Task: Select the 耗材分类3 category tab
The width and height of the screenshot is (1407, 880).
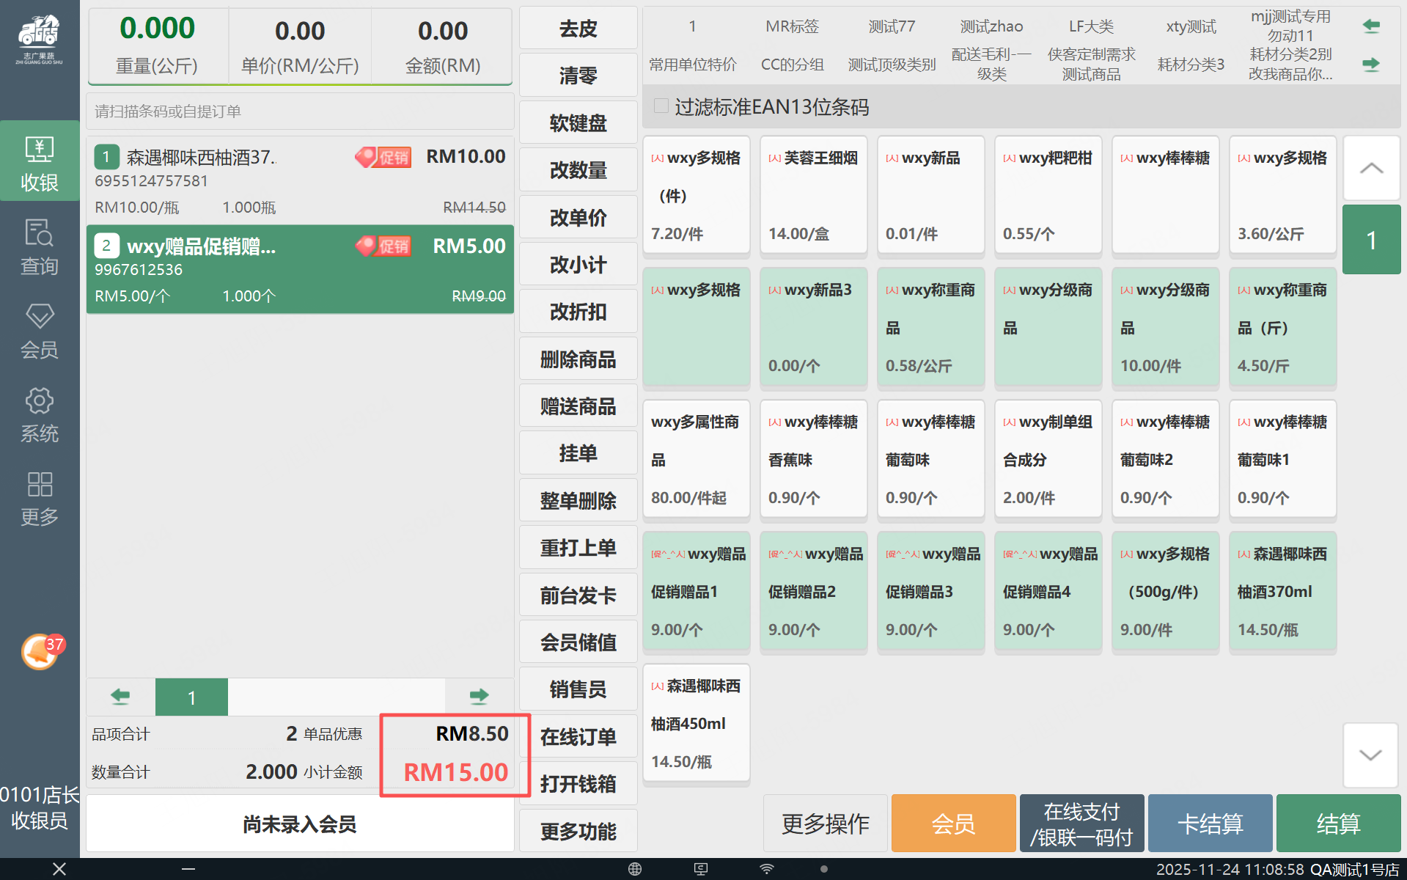Action: coord(1191,65)
